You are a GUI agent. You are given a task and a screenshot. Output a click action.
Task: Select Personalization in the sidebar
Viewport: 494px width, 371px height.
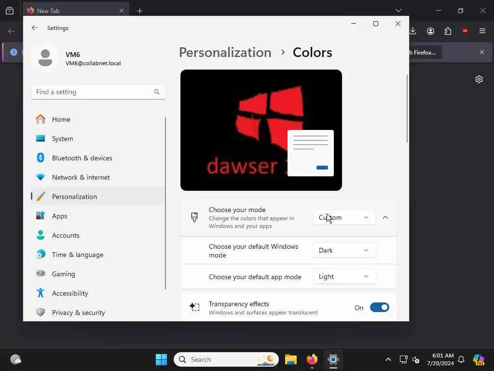pyautogui.click(x=98, y=197)
